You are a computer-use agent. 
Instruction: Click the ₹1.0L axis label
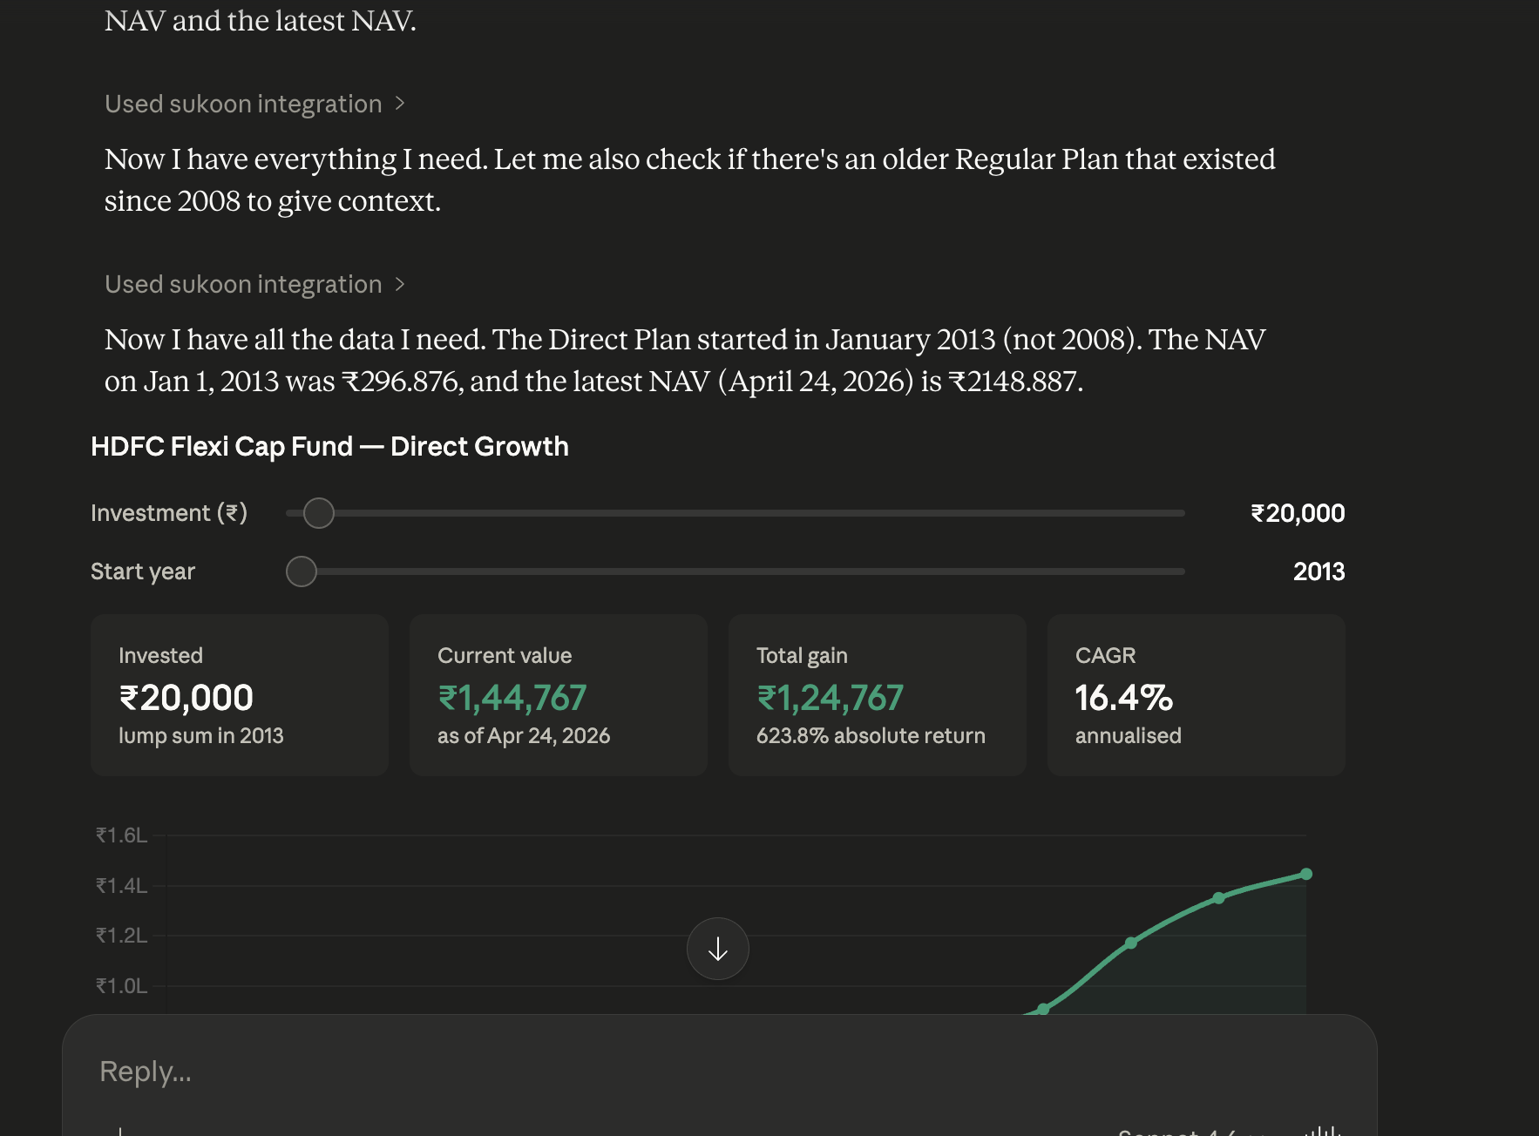121,985
